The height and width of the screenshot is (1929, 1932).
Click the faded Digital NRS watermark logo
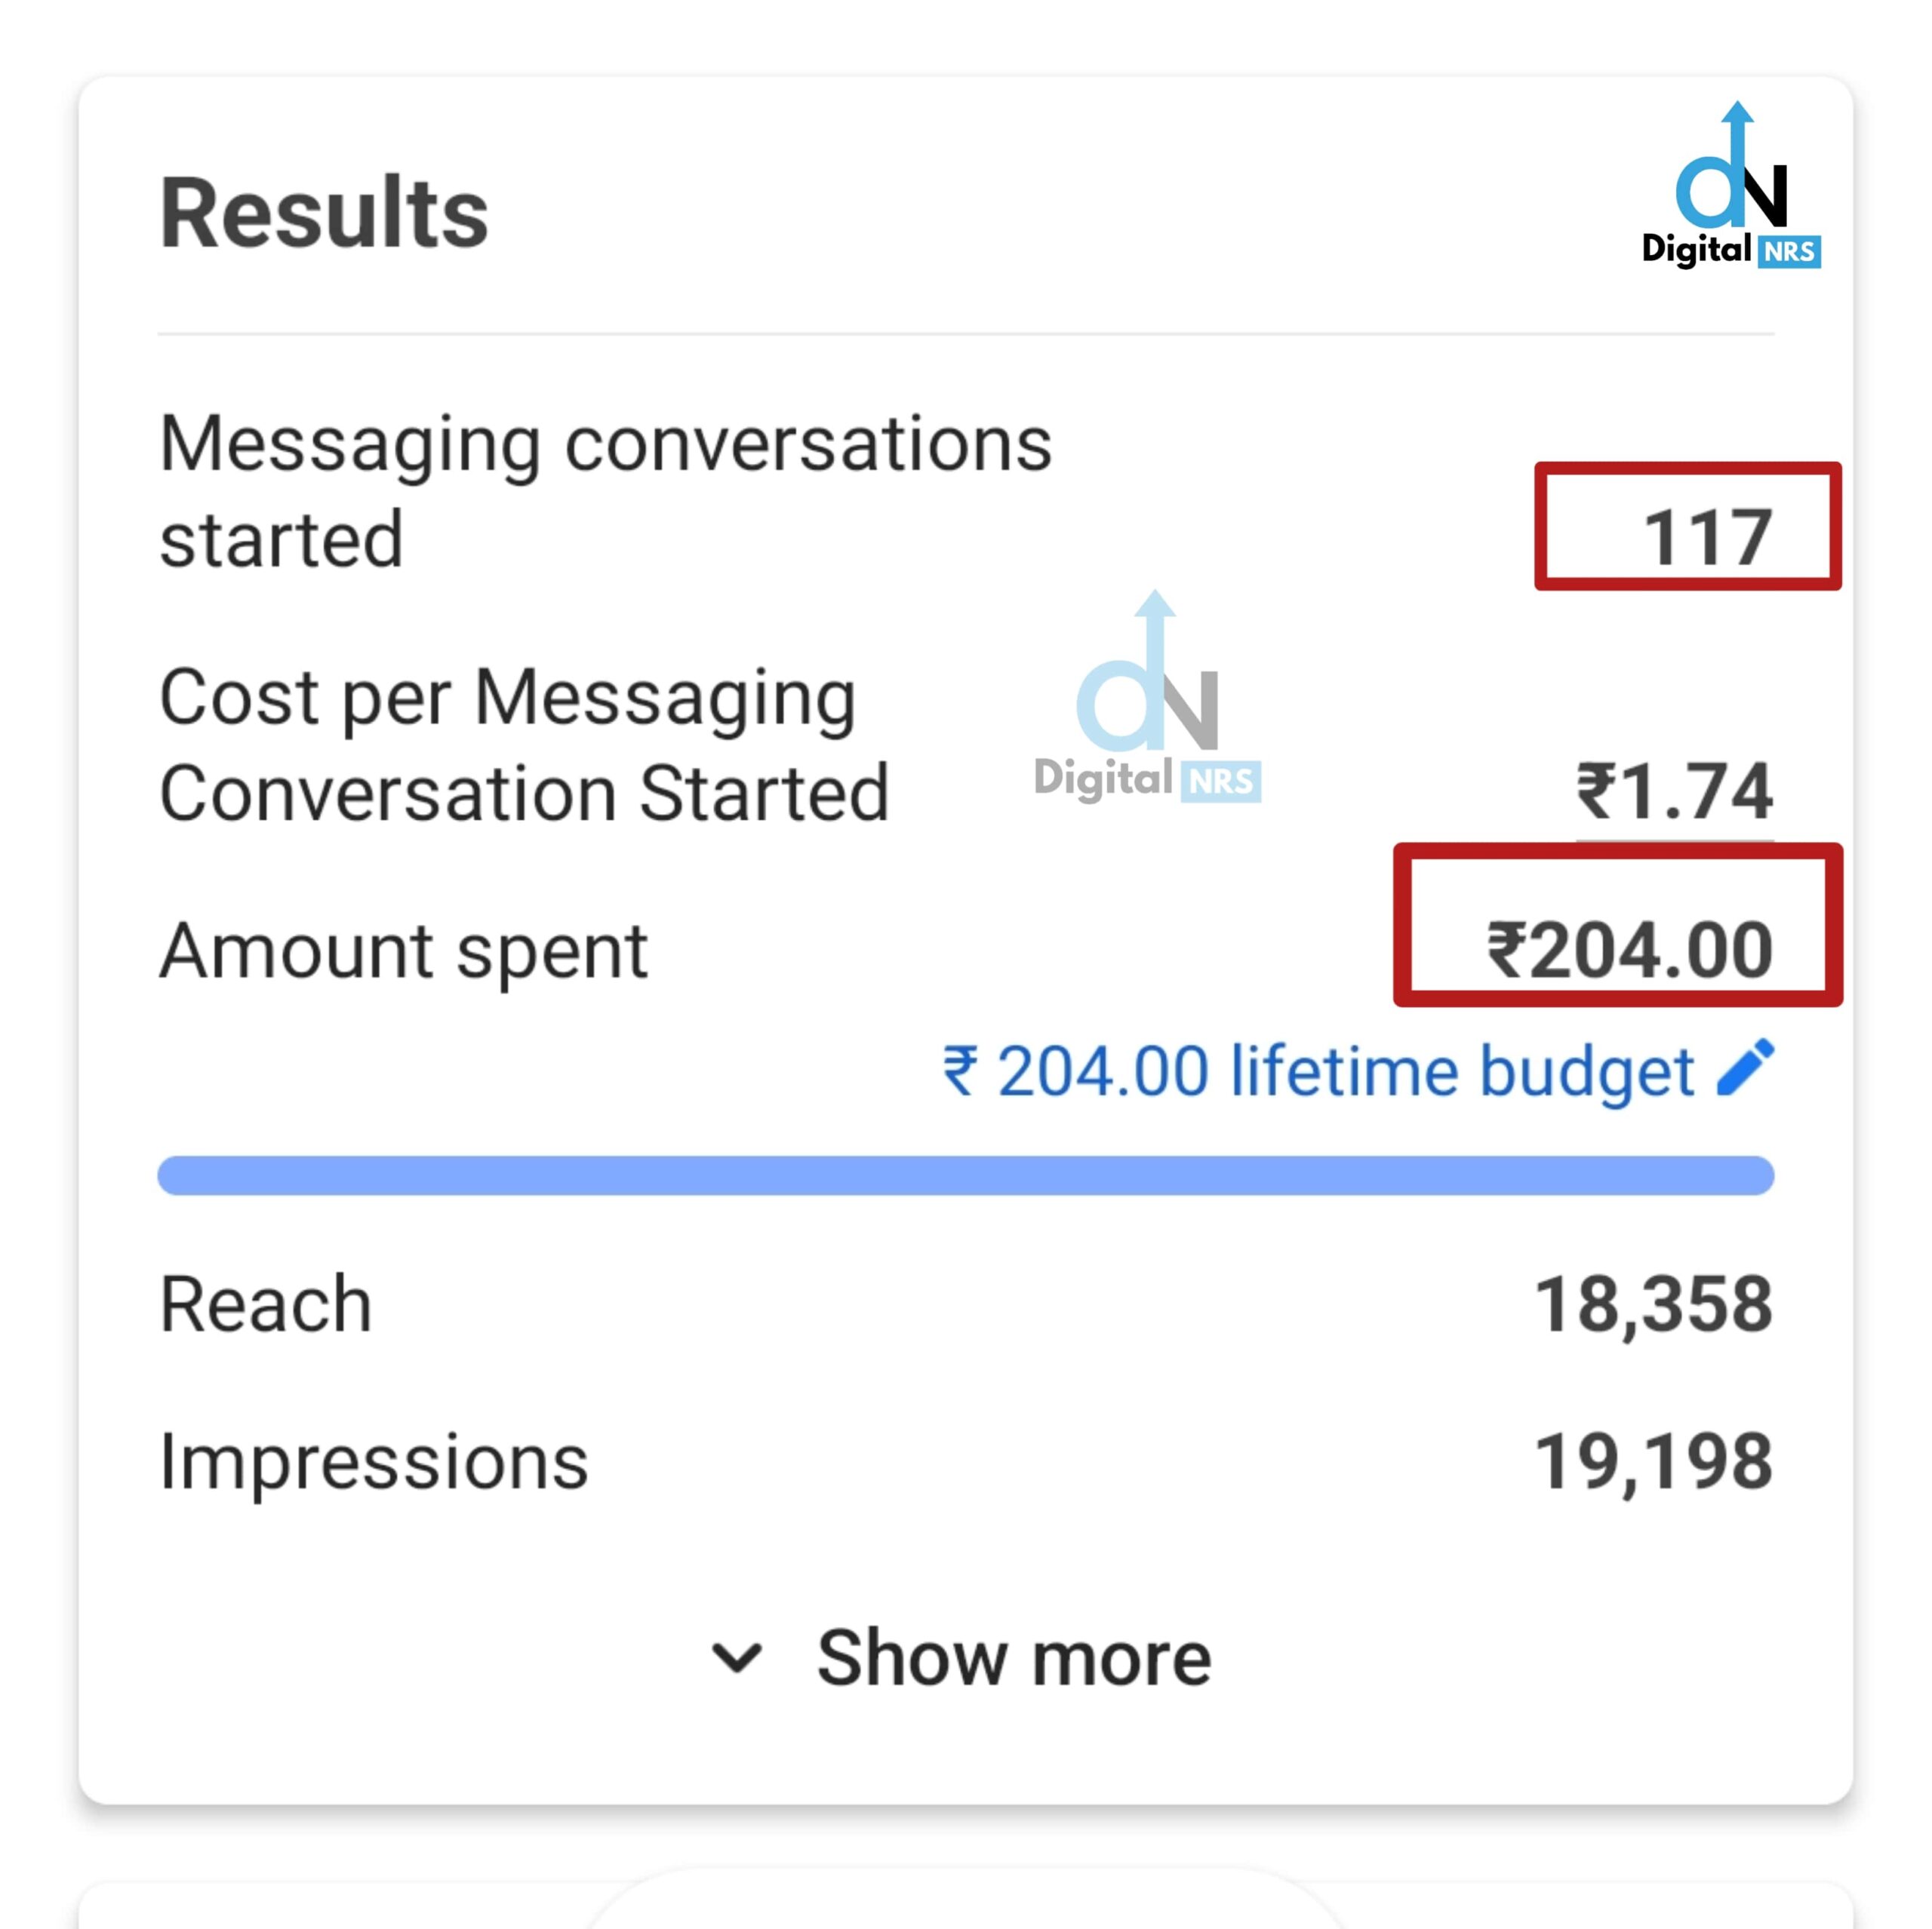1148,699
